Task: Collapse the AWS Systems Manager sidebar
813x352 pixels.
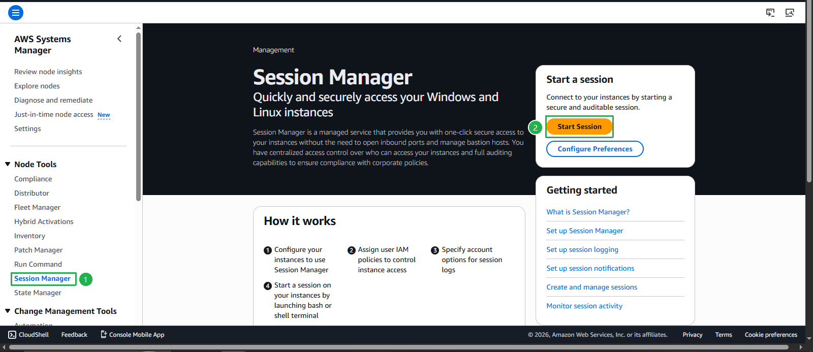Action: [119, 39]
